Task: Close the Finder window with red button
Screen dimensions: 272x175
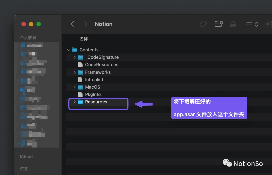Action: (24, 24)
